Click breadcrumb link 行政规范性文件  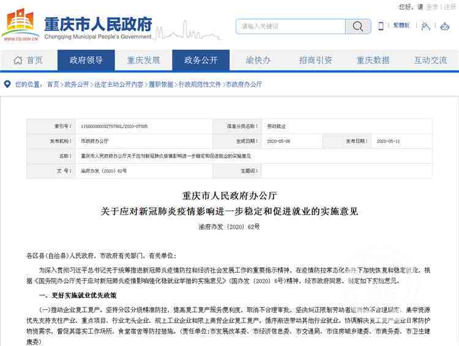[x=200, y=84]
